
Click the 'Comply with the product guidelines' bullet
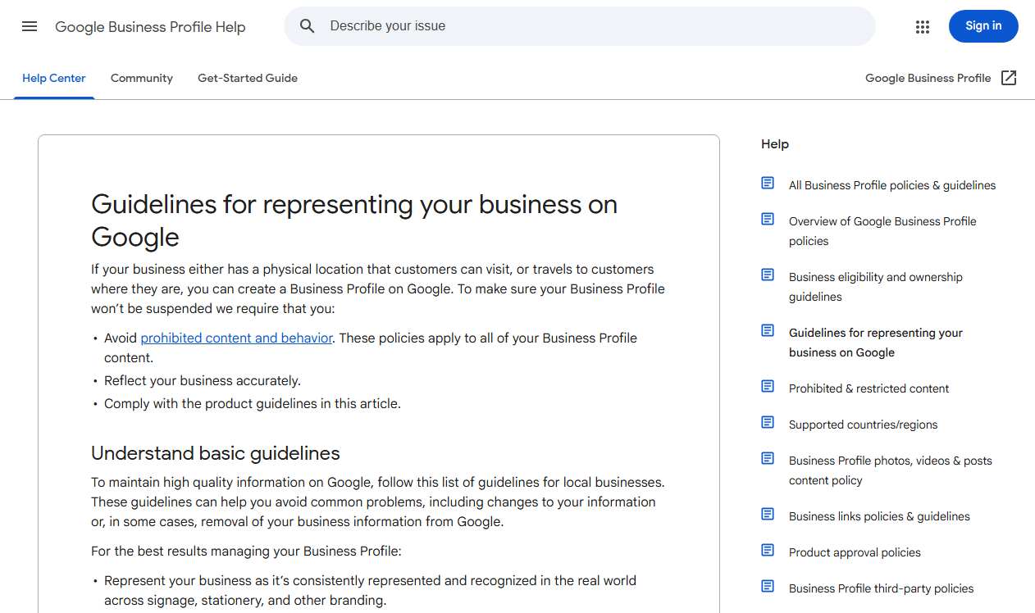coord(253,403)
